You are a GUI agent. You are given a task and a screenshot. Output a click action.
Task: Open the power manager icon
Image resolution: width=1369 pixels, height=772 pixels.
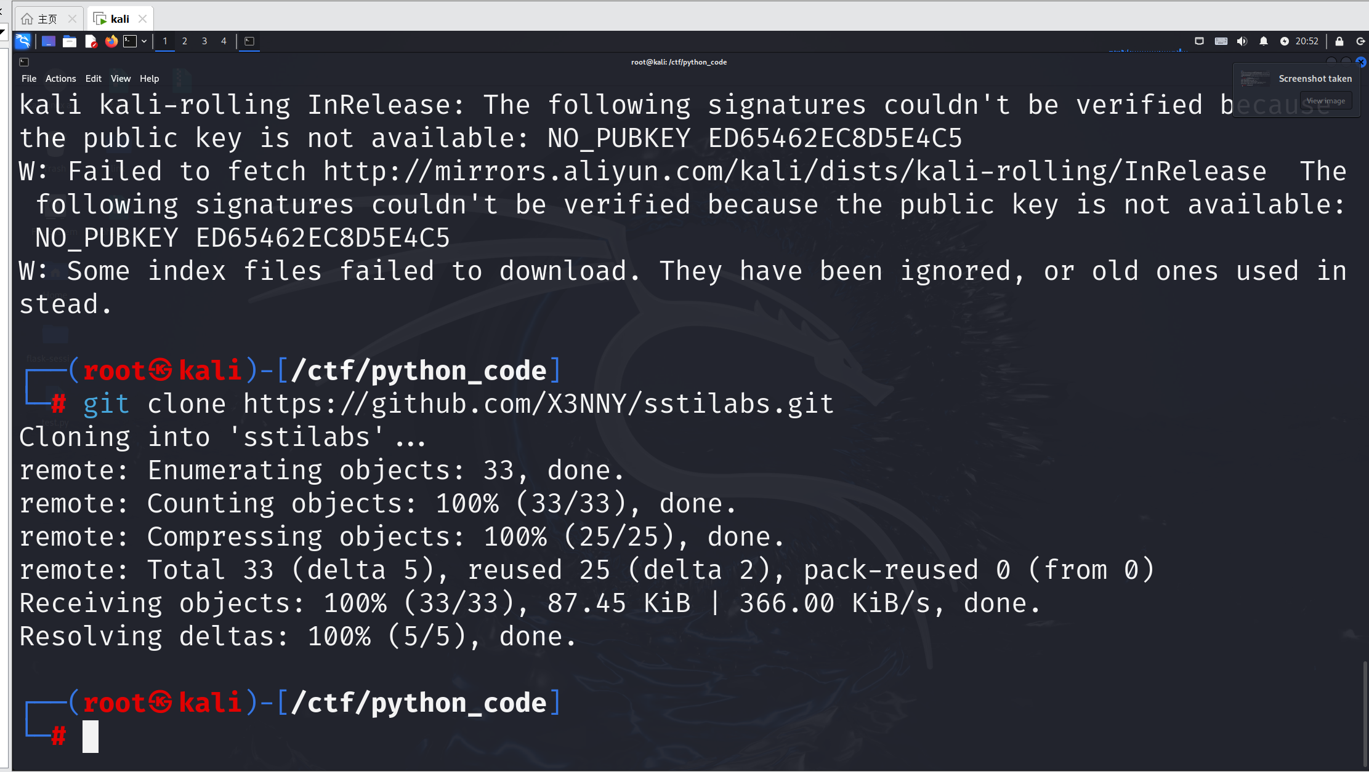[1284, 41]
